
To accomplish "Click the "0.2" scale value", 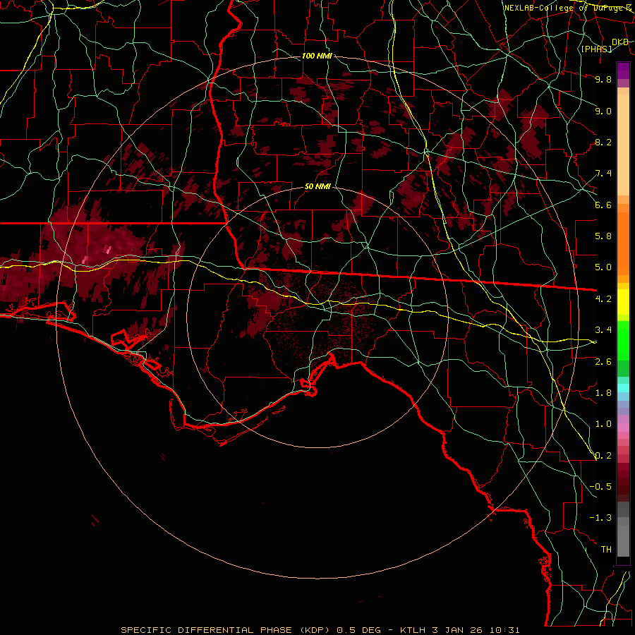I will [603, 456].
